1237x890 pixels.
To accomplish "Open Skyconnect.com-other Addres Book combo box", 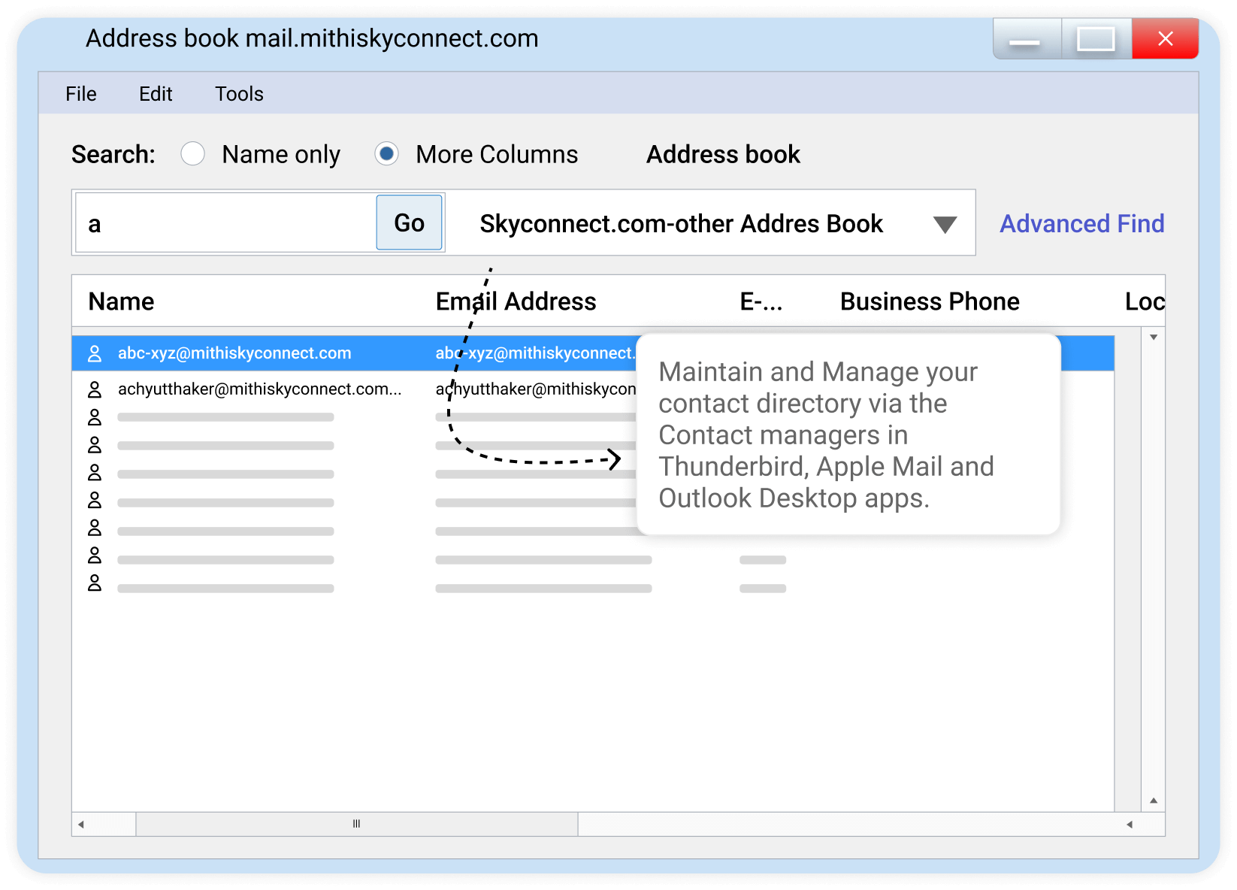I will 681,224.
